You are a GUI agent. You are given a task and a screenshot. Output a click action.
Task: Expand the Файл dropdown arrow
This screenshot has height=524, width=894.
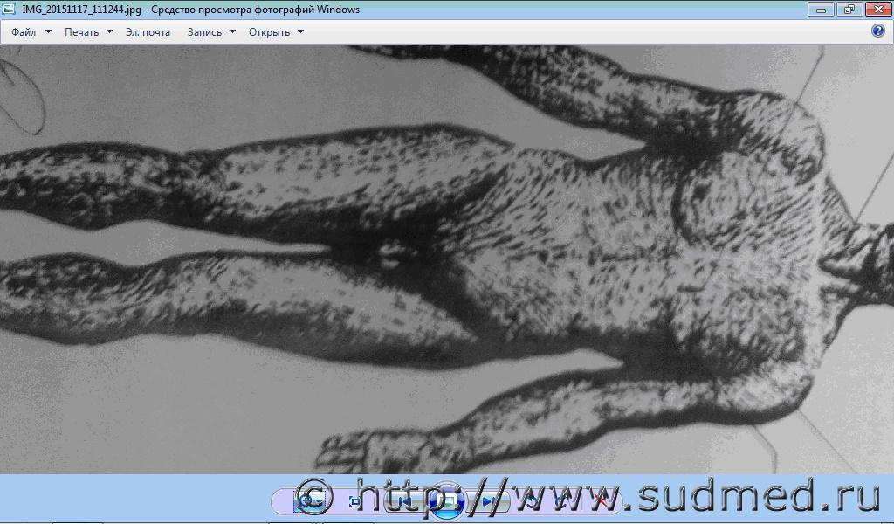click(x=48, y=32)
